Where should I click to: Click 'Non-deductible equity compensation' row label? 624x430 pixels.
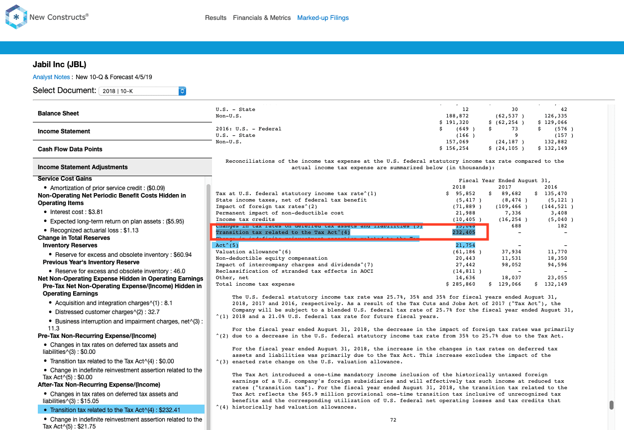272,258
